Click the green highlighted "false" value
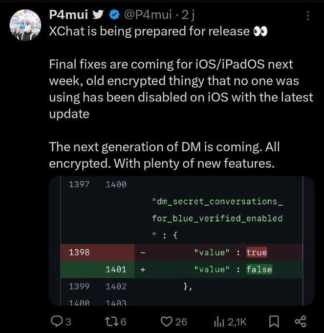Screen dimensions: 324x333 point(259,269)
